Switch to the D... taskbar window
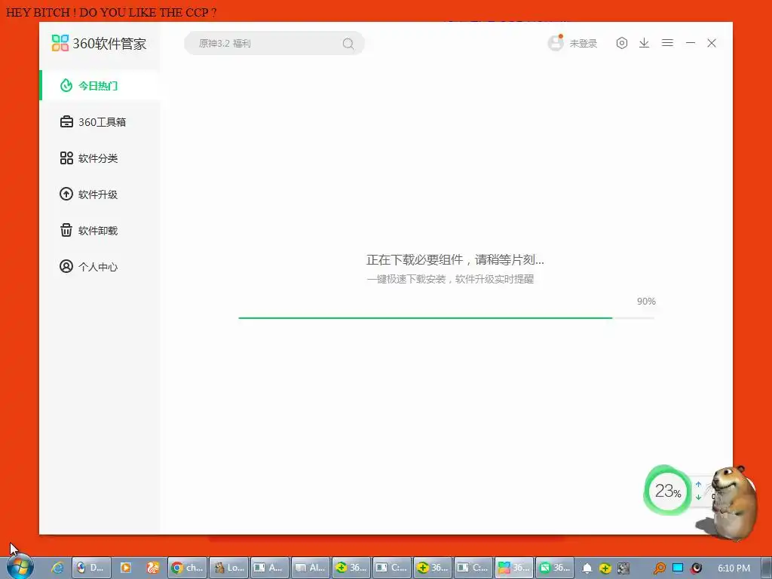 point(91,568)
